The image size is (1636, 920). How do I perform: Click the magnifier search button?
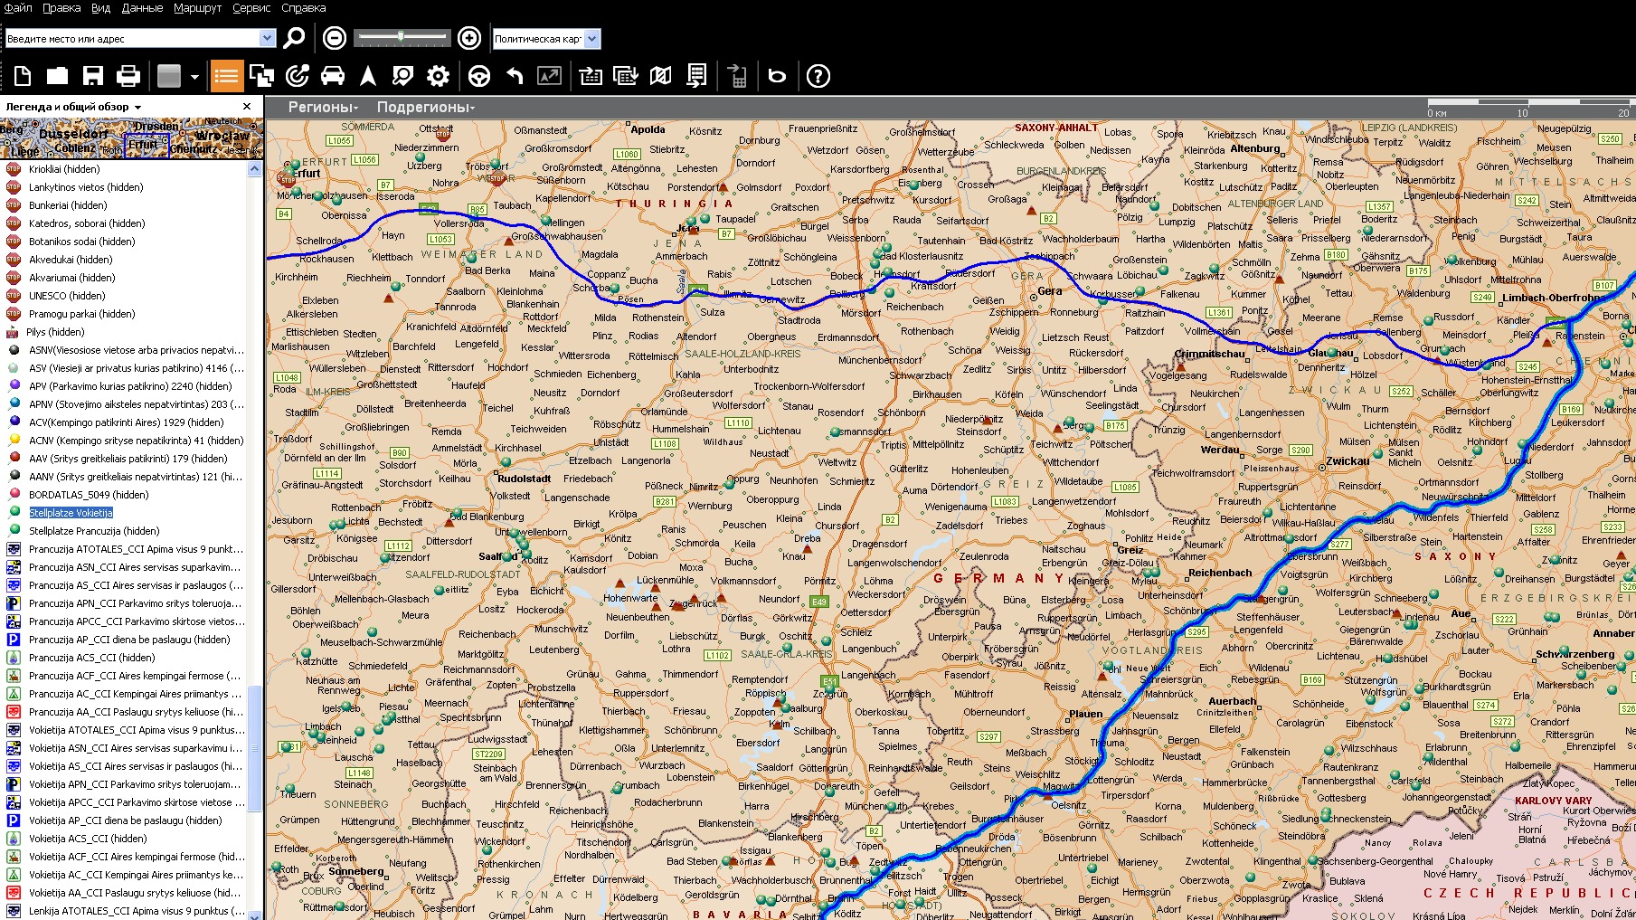click(294, 38)
